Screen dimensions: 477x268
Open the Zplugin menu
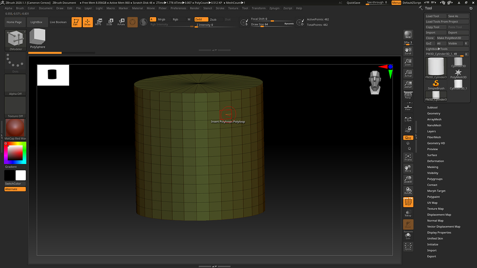(274, 8)
